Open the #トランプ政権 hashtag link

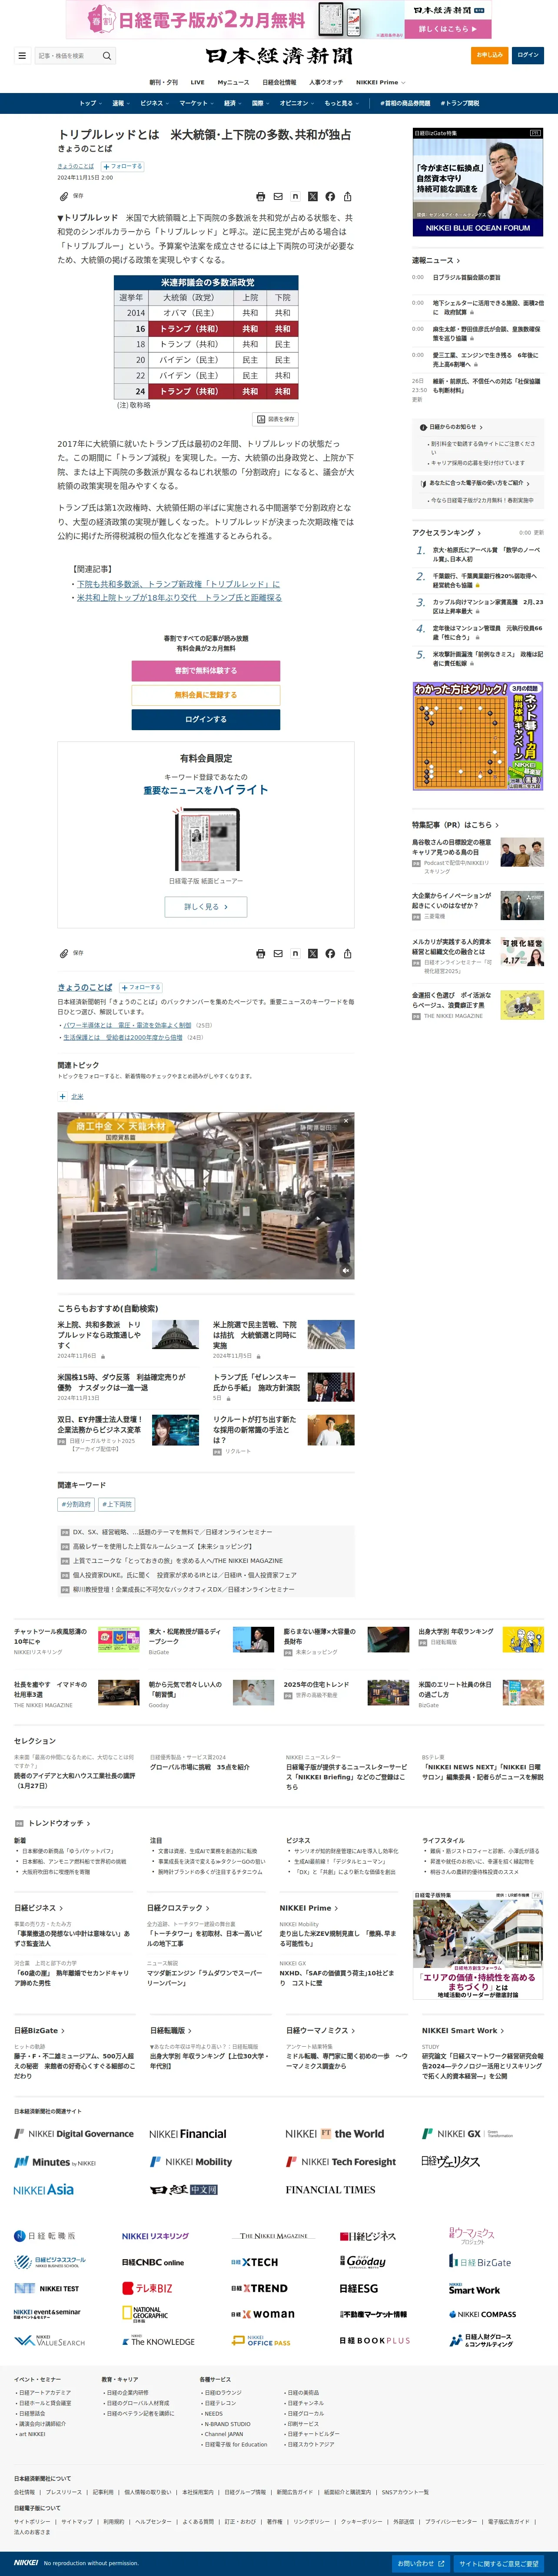coord(460,103)
